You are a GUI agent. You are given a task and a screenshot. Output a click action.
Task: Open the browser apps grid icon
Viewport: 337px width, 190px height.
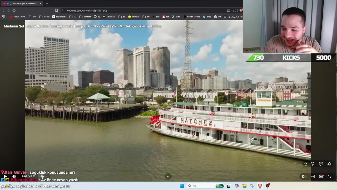tap(3, 17)
